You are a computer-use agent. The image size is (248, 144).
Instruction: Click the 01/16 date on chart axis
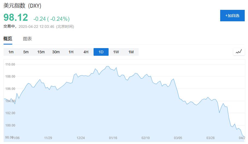(113, 138)
